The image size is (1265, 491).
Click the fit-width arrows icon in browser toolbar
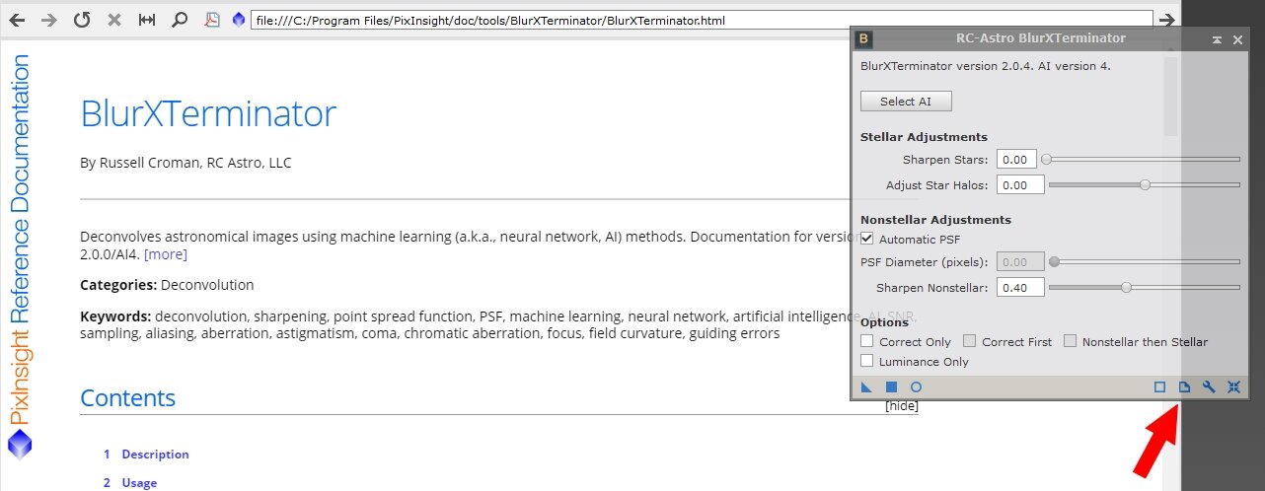[x=147, y=20]
